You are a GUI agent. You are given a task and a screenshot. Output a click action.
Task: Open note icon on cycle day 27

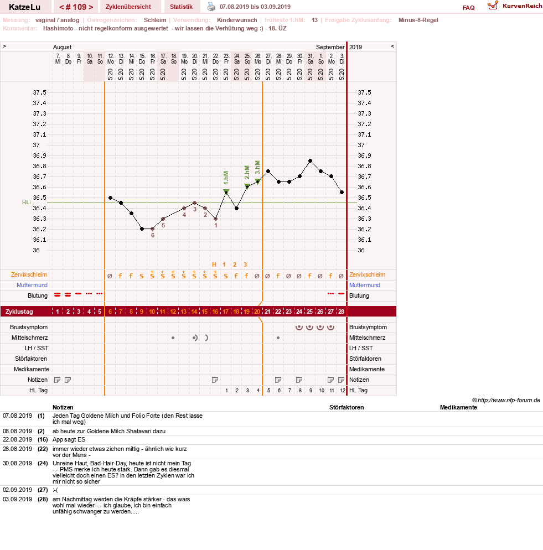(330, 380)
